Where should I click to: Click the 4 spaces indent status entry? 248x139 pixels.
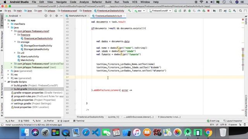232,125
